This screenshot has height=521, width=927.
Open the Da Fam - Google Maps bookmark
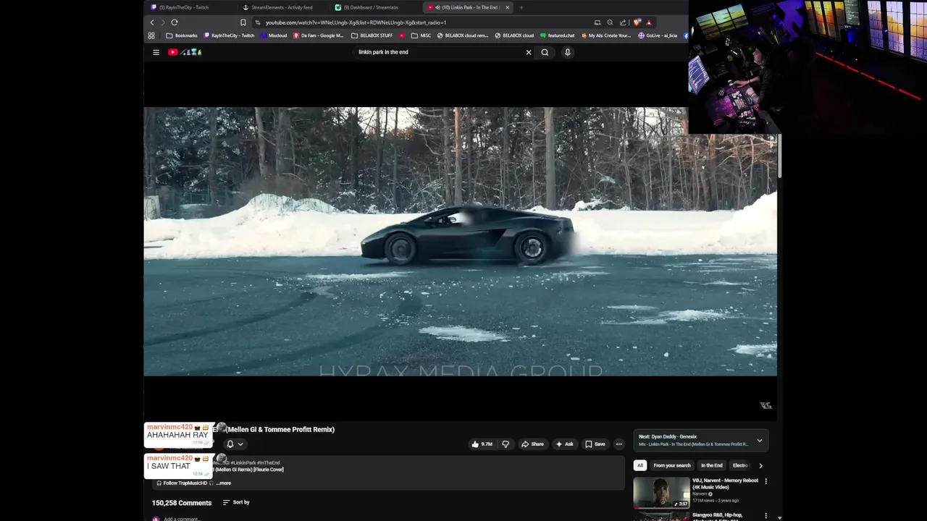(319, 35)
